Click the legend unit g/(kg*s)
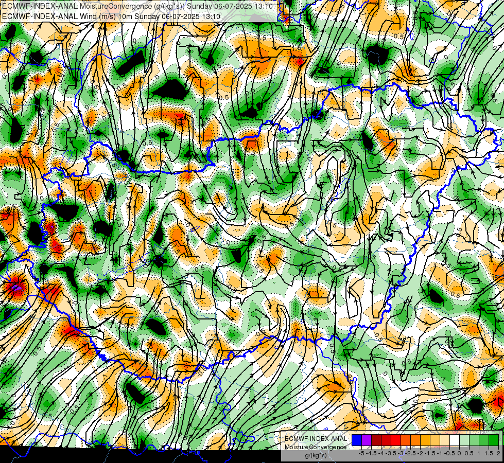Image resolution: width=504 pixels, height=463 pixels. coord(316,455)
